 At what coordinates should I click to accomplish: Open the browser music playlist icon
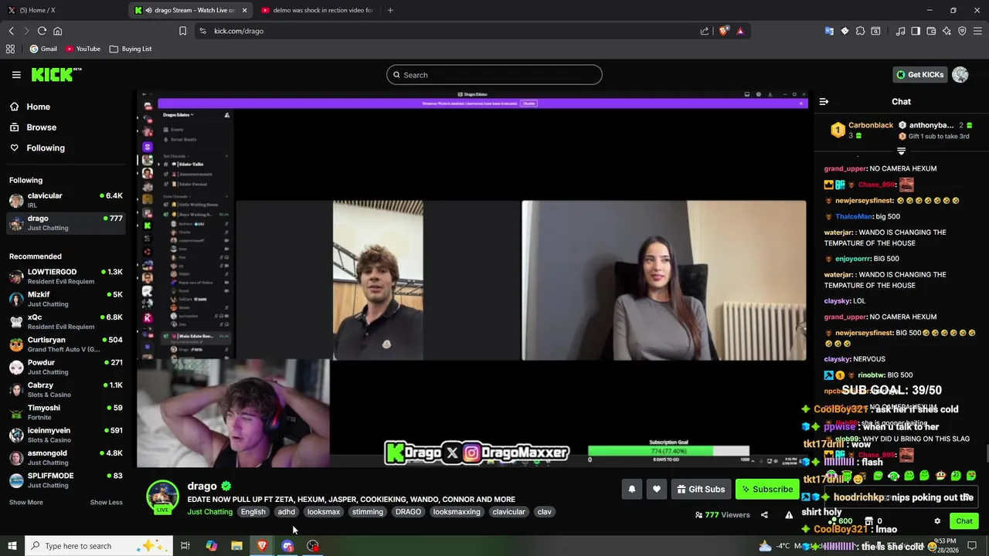pos(900,31)
